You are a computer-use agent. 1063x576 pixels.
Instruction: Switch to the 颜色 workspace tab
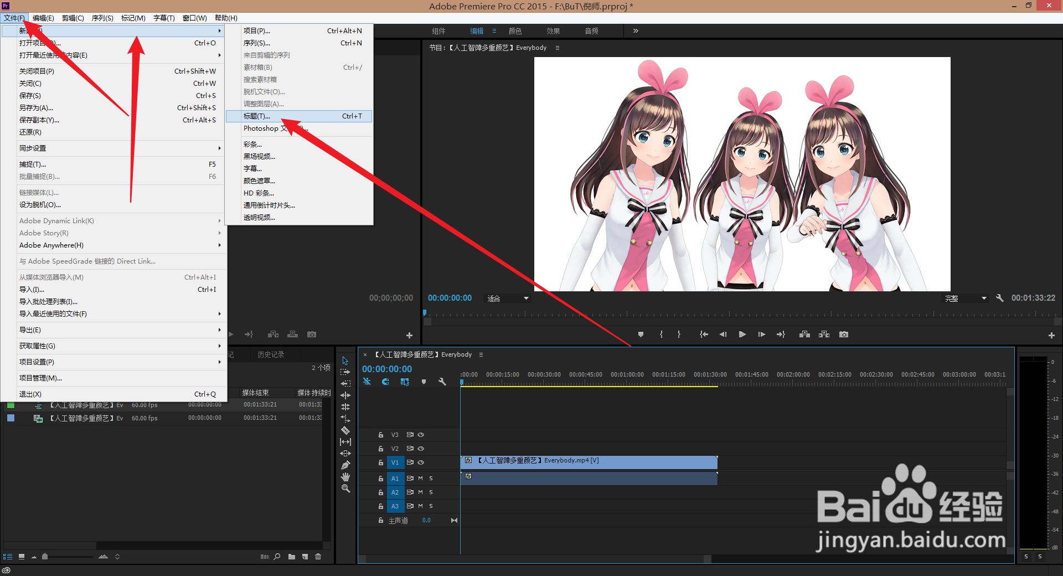pyautogui.click(x=515, y=31)
